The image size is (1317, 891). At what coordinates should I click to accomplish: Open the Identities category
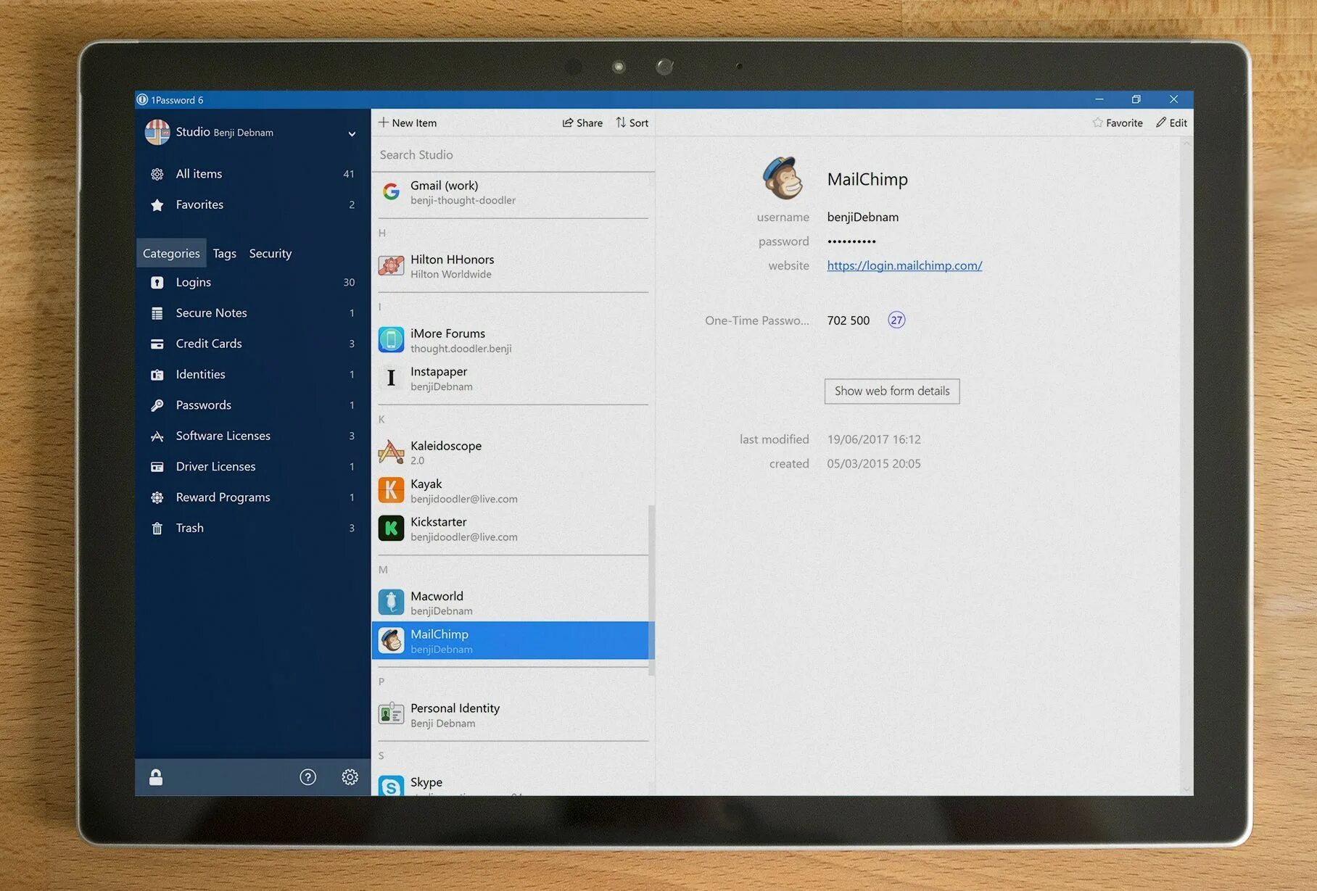(x=252, y=374)
